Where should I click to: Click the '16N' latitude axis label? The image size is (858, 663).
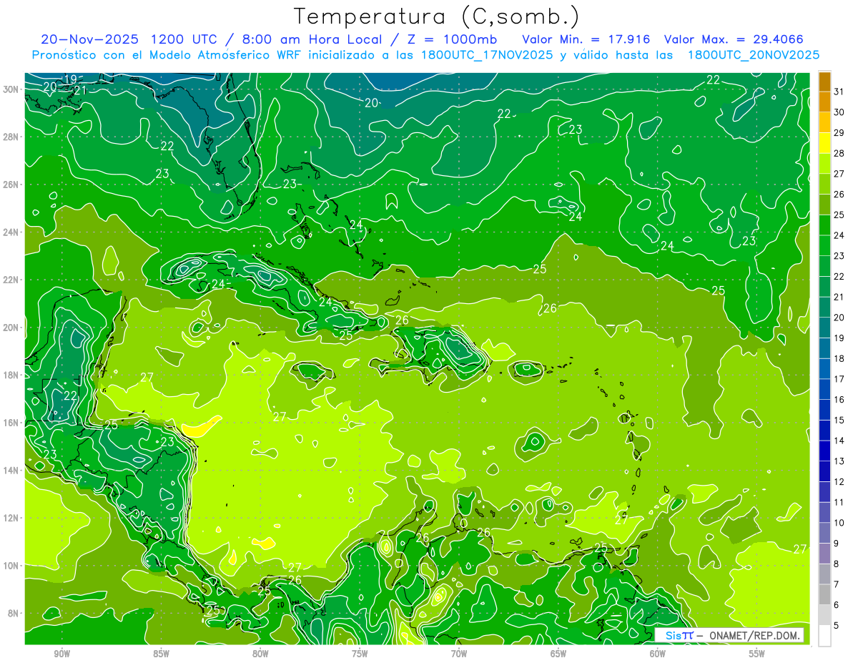click(x=11, y=423)
